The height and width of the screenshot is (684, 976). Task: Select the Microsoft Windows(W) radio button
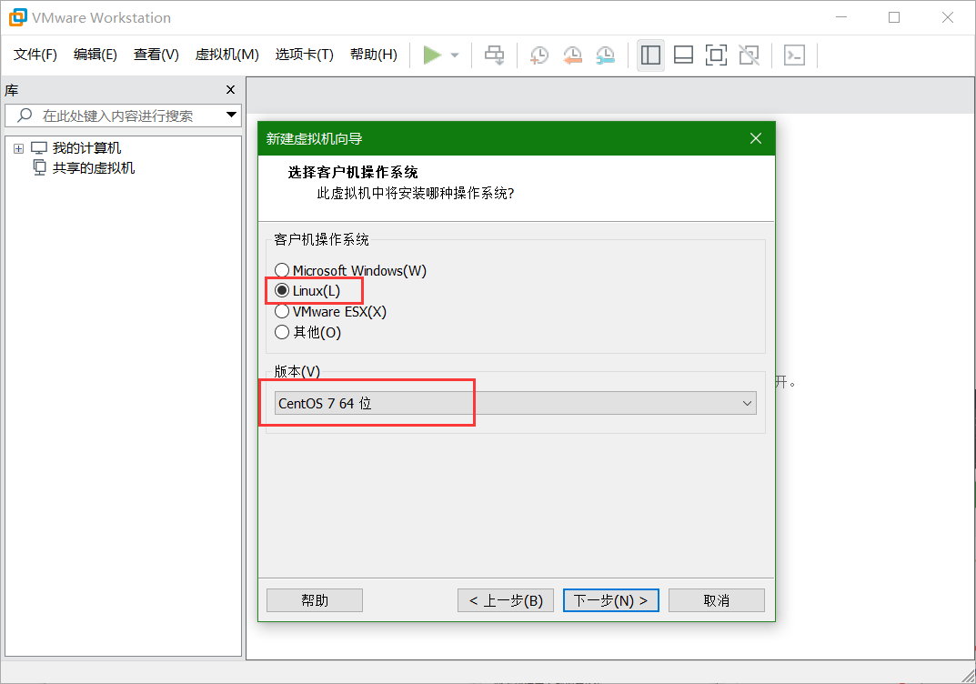click(282, 270)
